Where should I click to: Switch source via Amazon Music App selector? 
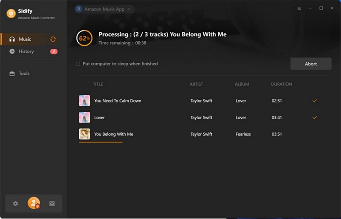[104, 9]
